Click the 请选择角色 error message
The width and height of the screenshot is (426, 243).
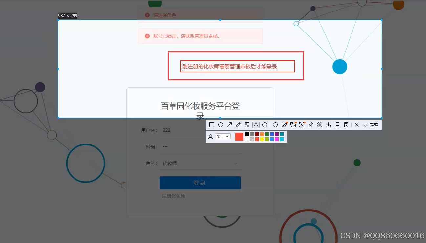coord(200,15)
